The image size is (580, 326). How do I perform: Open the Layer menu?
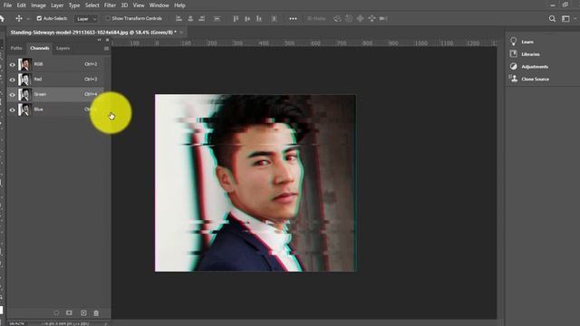57,5
